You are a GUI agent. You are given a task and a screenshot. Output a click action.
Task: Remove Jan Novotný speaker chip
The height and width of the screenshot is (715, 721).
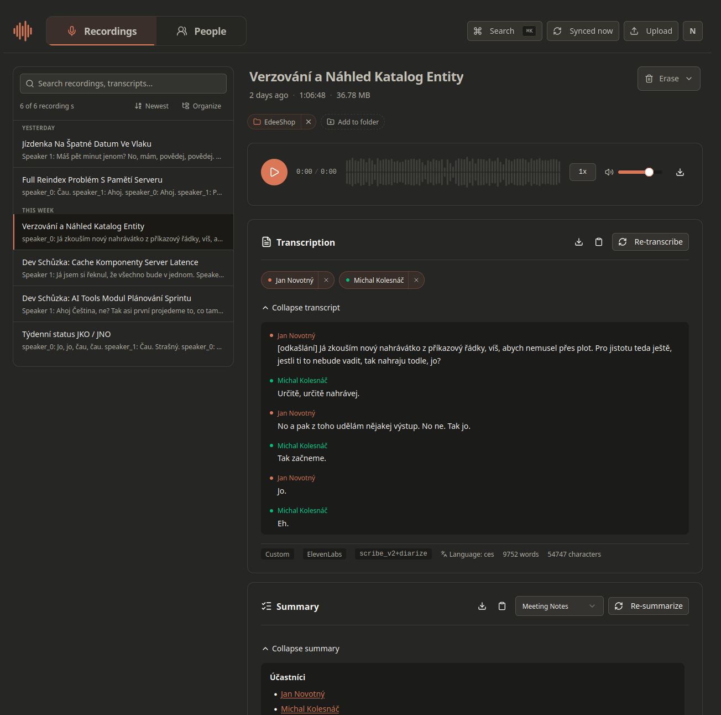click(x=326, y=280)
